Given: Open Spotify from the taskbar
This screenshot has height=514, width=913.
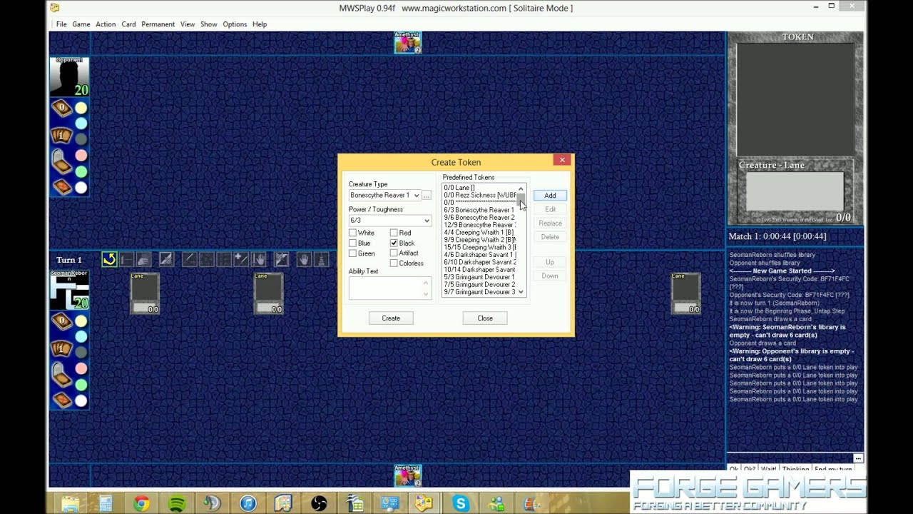Looking at the screenshot, I should point(177,503).
